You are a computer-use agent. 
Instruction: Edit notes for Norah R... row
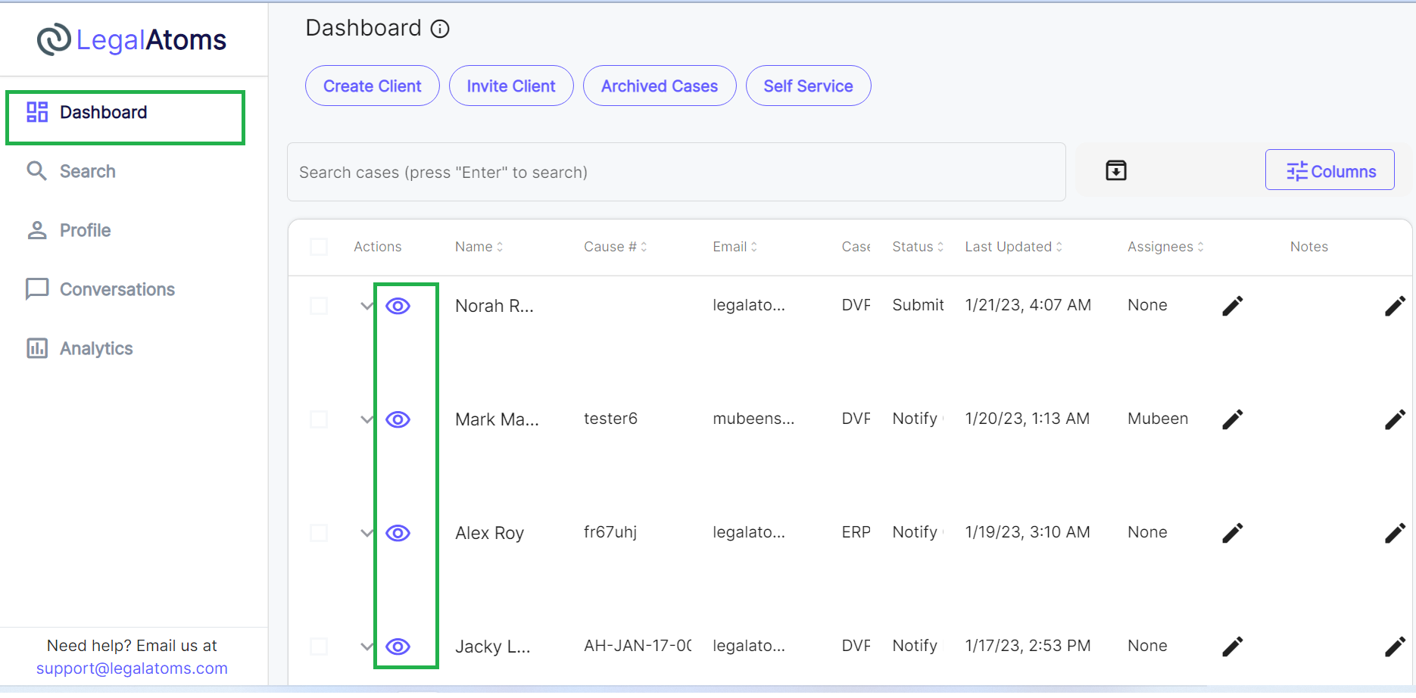1395,306
